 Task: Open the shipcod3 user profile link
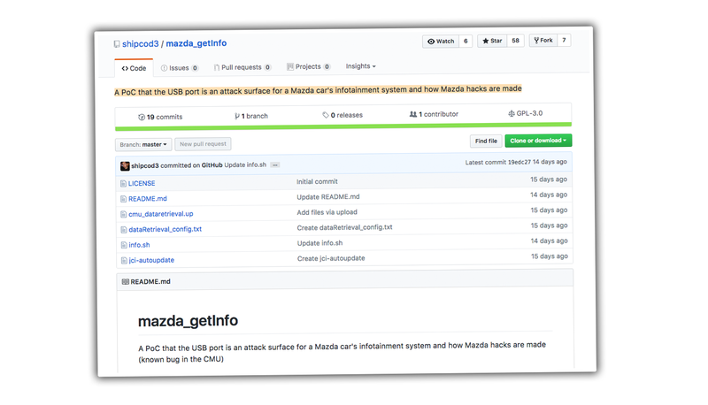(x=141, y=43)
